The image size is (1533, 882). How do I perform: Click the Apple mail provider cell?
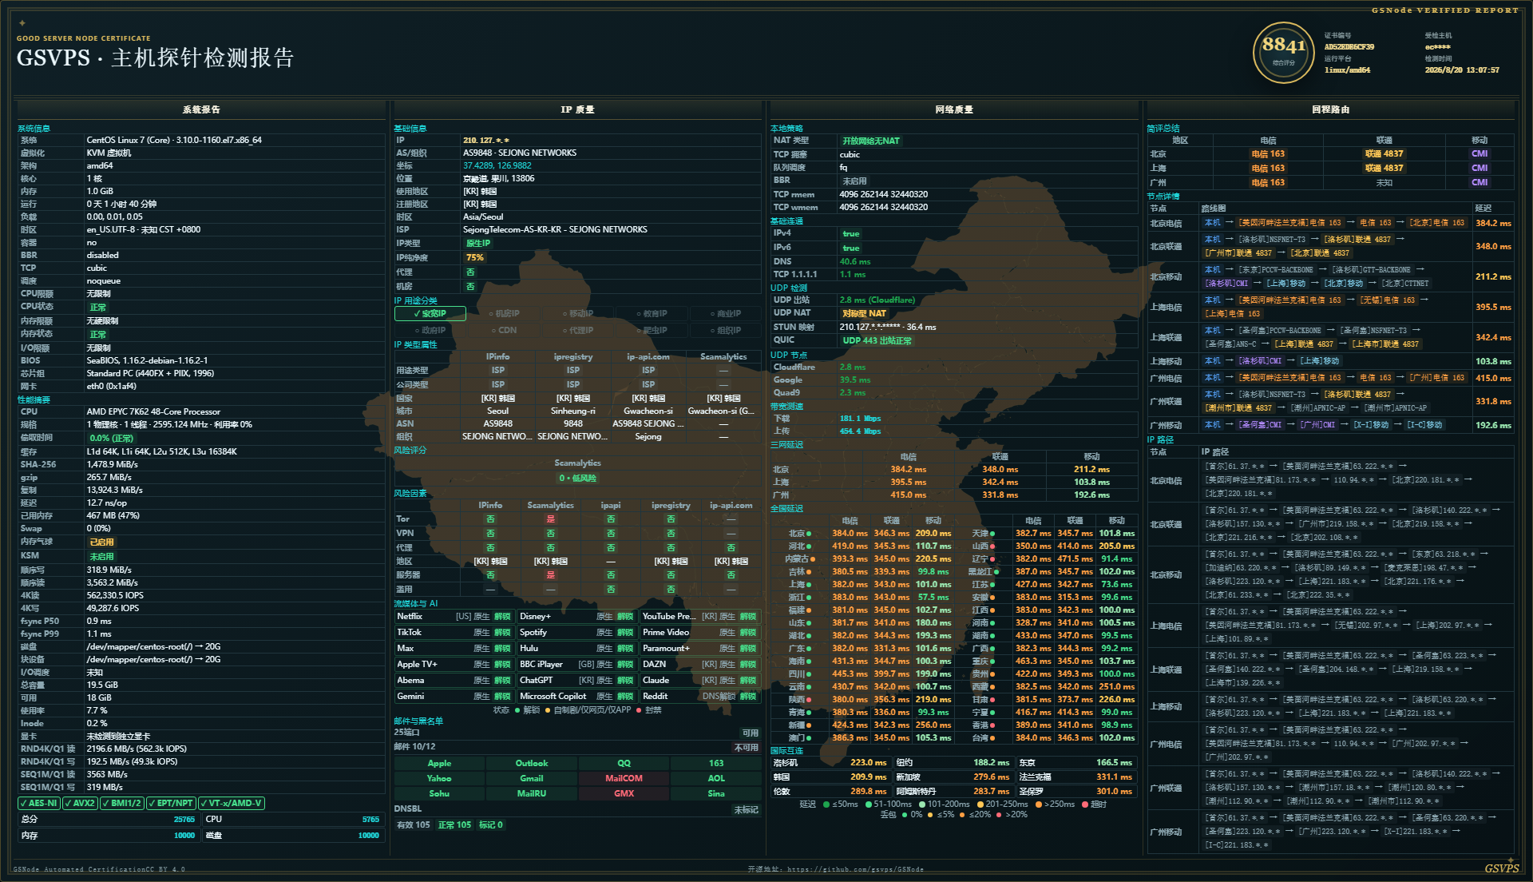439,764
